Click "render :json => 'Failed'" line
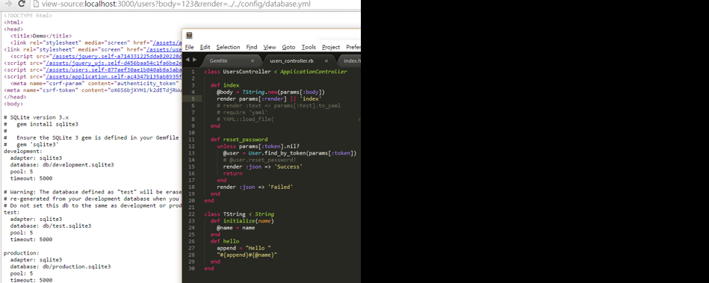This screenshot has height=283, width=709. click(x=255, y=187)
